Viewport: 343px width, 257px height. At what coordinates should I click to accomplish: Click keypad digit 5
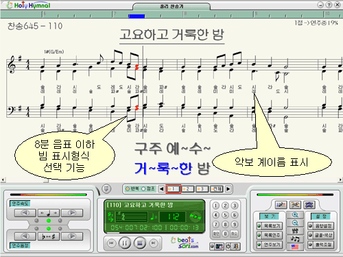(225, 215)
